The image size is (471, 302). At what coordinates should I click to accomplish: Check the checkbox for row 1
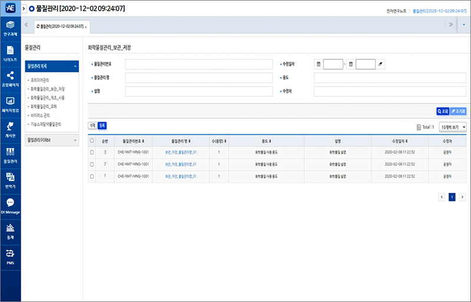click(x=91, y=176)
